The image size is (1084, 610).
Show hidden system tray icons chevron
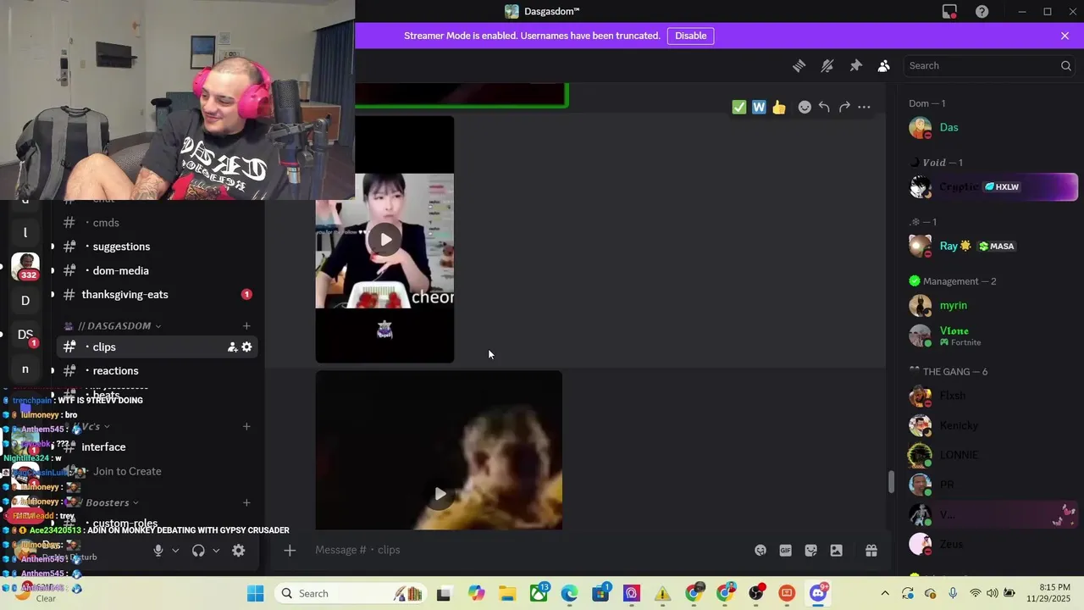[x=885, y=593]
